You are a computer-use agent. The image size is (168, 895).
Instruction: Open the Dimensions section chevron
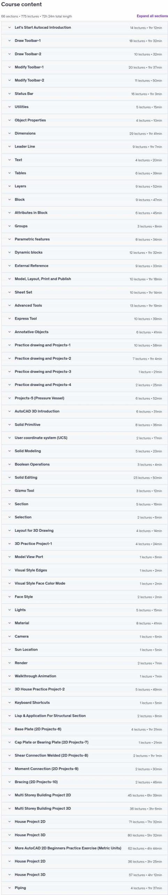pyautogui.click(x=9, y=134)
